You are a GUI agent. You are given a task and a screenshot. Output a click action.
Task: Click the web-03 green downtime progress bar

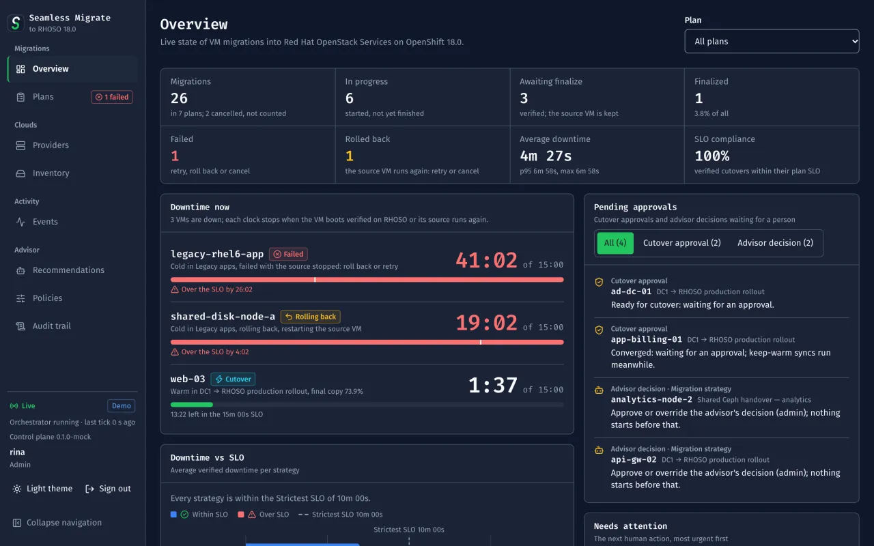(192, 405)
